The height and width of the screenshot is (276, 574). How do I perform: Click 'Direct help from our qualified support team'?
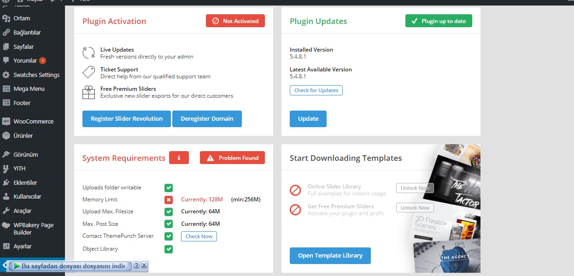(155, 76)
